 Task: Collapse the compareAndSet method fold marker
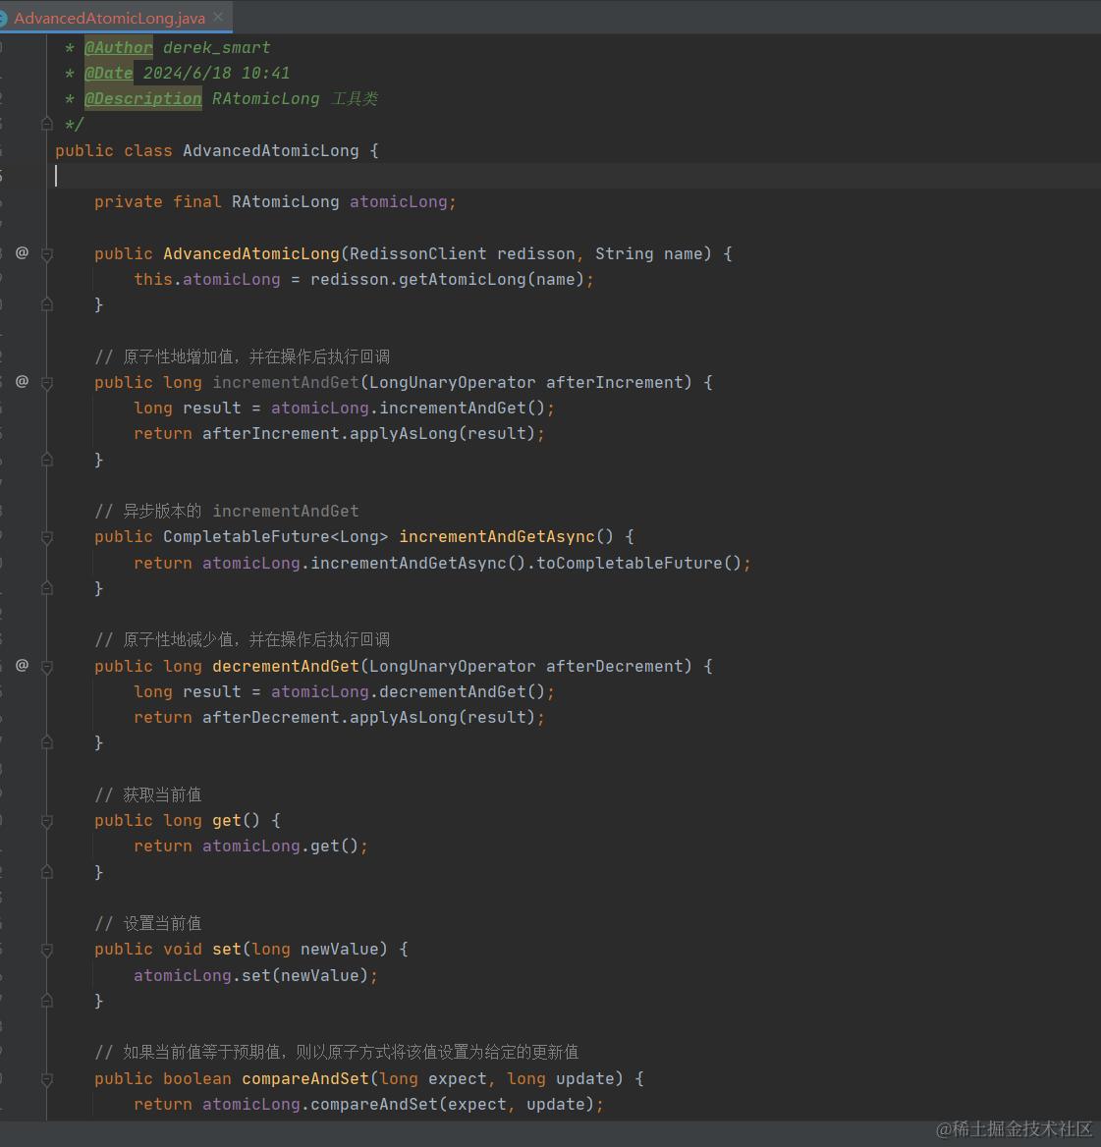(x=47, y=1079)
